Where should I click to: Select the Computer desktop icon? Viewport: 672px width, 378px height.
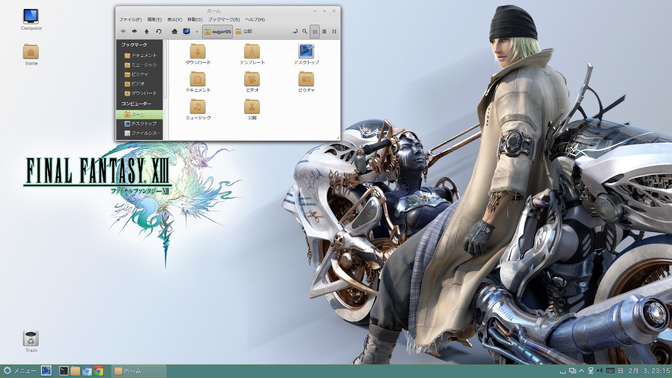click(x=31, y=20)
